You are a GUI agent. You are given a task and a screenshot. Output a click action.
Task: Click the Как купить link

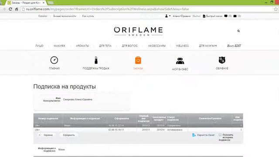88,16
